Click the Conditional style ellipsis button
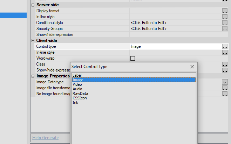231x144 pixels. pos(225,23)
